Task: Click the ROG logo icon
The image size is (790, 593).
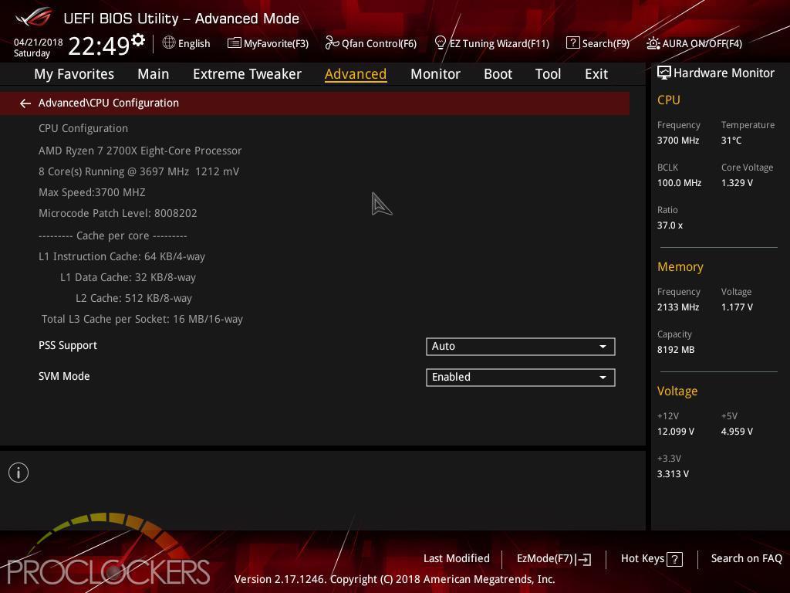Action: click(x=33, y=17)
